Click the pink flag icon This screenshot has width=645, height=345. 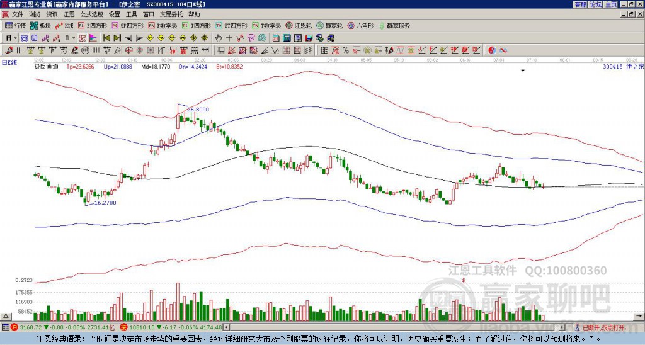93,38
